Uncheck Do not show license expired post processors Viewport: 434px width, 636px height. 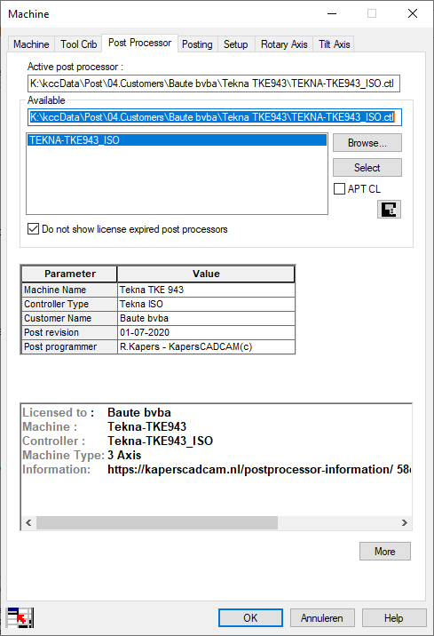[33, 229]
